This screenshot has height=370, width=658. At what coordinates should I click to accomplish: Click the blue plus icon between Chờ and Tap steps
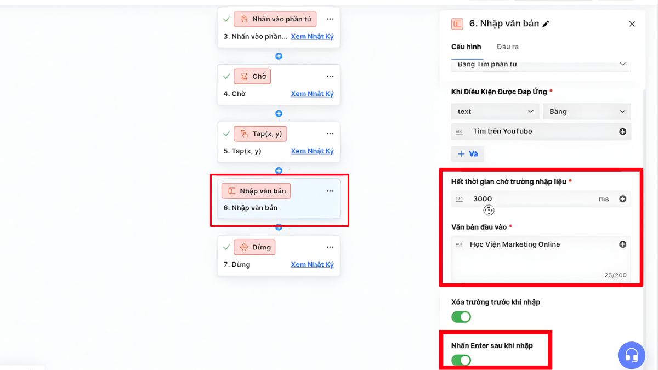tap(279, 113)
